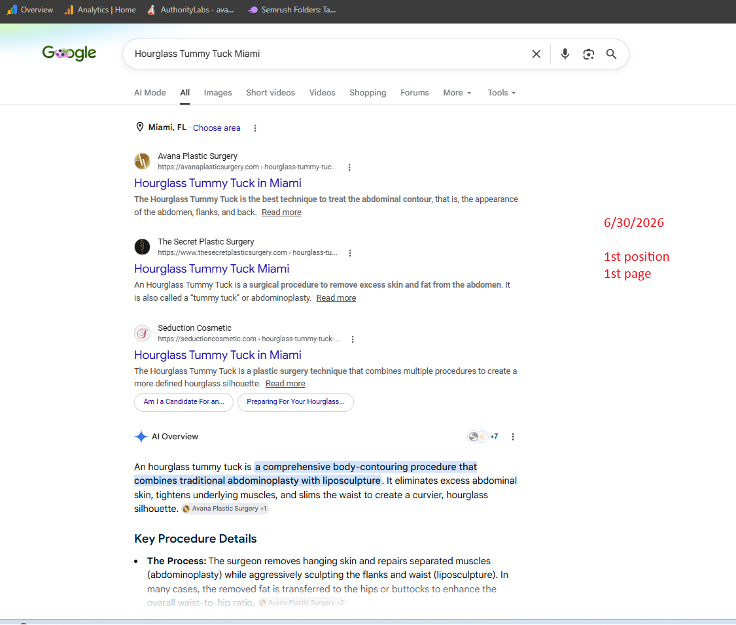Click thesecretplasticsurgery.com URL breadcrumb
The image size is (736, 625).
pos(247,252)
